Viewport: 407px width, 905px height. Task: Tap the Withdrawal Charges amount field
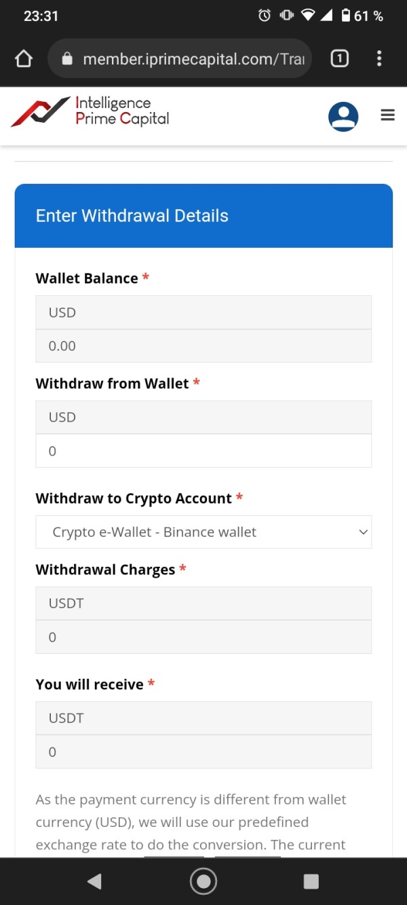pyautogui.click(x=203, y=637)
